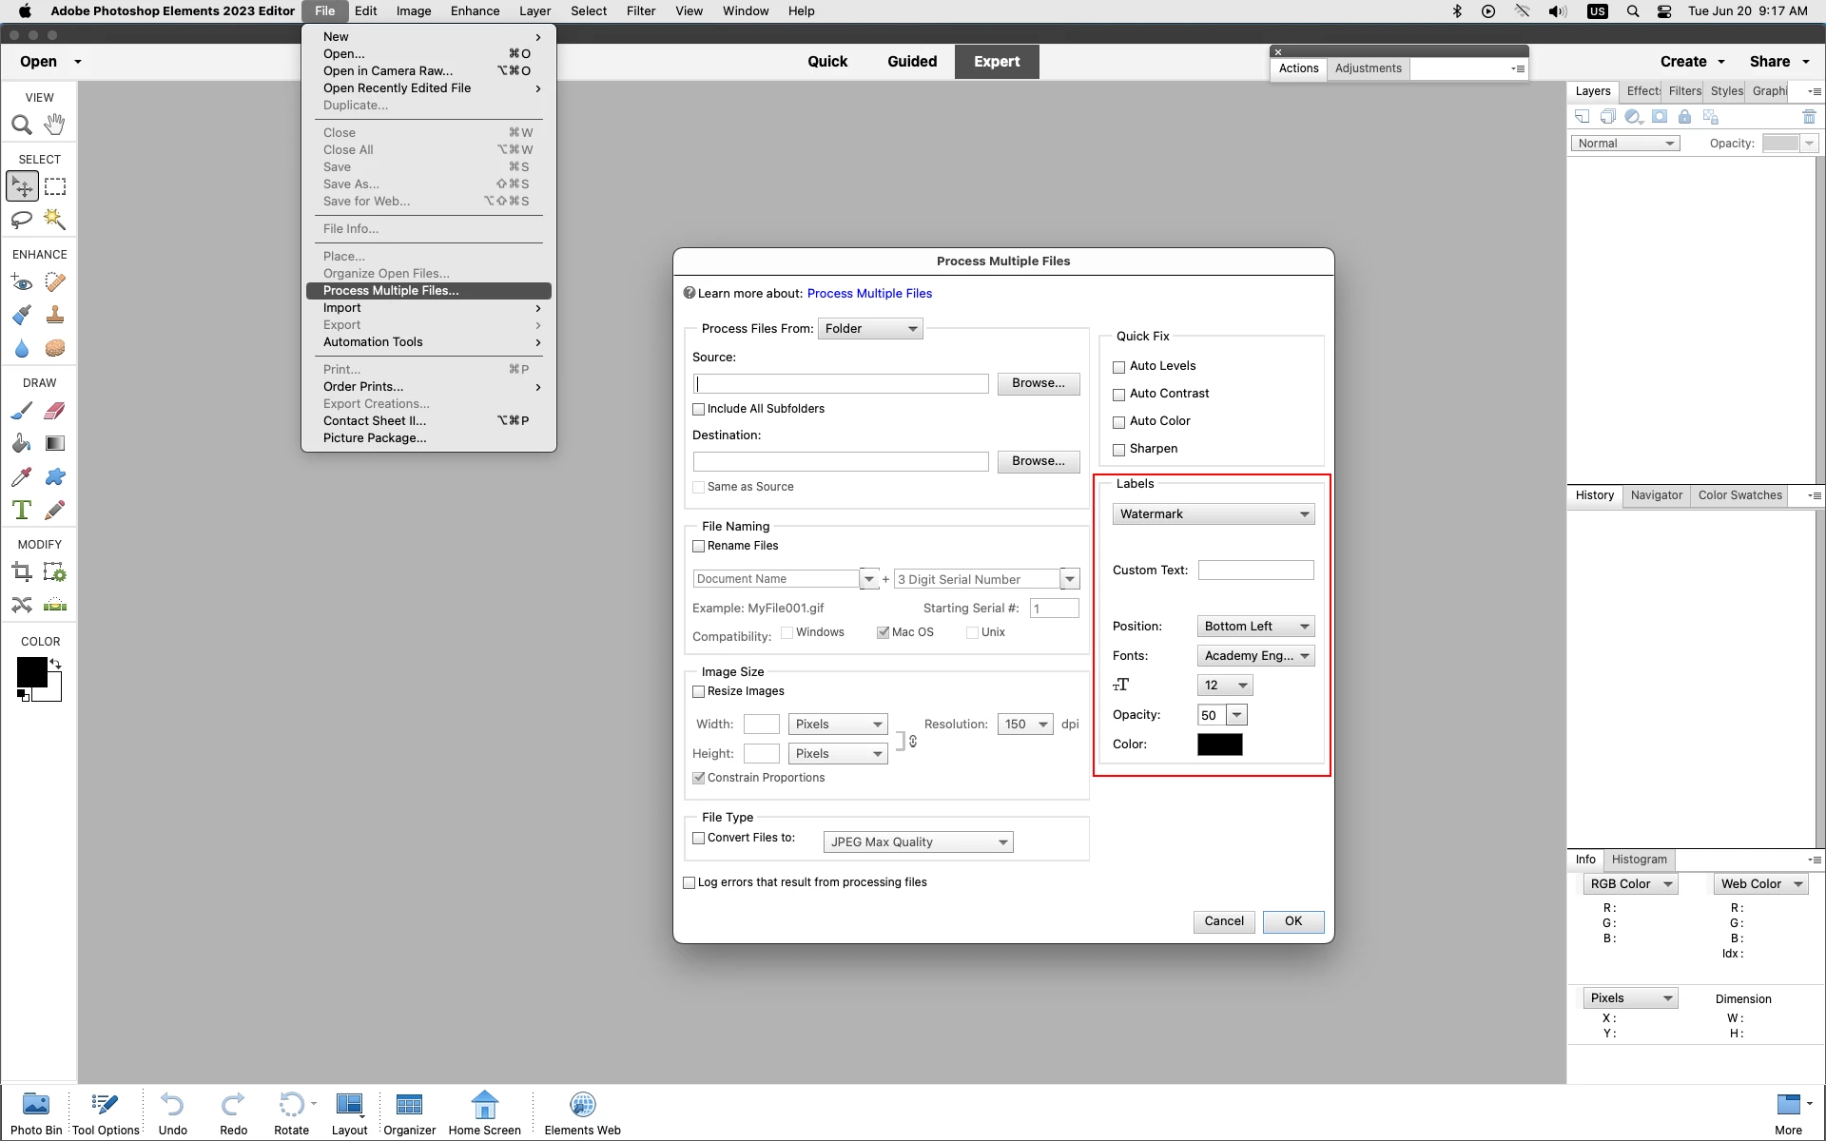This screenshot has width=1826, height=1141.
Task: Select the Eraser tool
Action: [x=55, y=411]
